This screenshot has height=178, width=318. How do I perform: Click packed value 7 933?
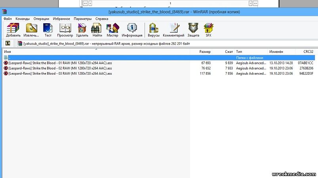pyautogui.click(x=229, y=68)
